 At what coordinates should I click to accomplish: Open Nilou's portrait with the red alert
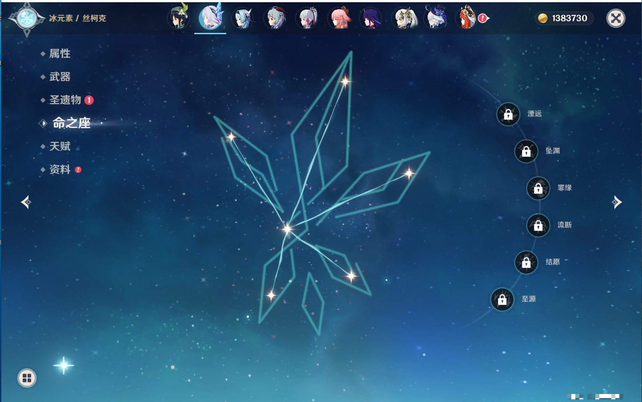[467, 19]
